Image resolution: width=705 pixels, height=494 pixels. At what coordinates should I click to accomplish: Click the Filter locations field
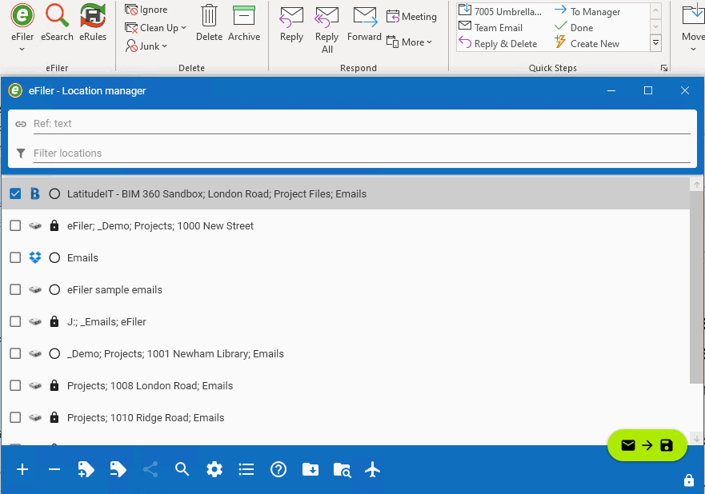[362, 153]
